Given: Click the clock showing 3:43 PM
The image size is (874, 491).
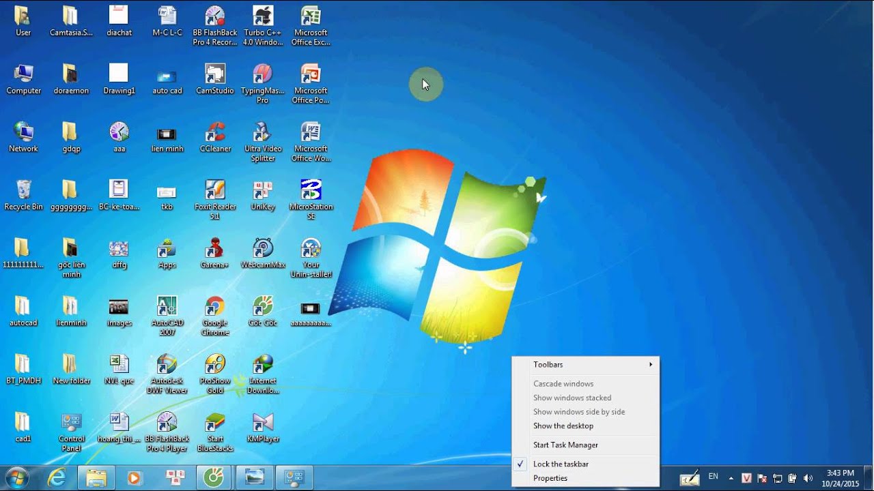Looking at the screenshot, I should pos(840,478).
